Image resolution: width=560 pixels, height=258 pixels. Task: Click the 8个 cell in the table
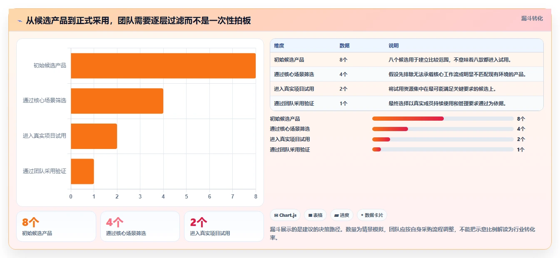[x=343, y=60]
